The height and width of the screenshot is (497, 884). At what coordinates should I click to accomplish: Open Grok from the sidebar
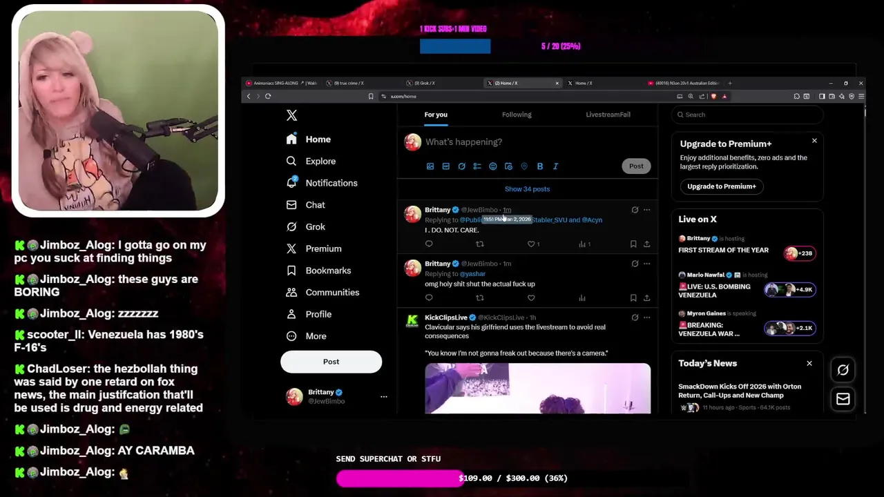coord(305,226)
